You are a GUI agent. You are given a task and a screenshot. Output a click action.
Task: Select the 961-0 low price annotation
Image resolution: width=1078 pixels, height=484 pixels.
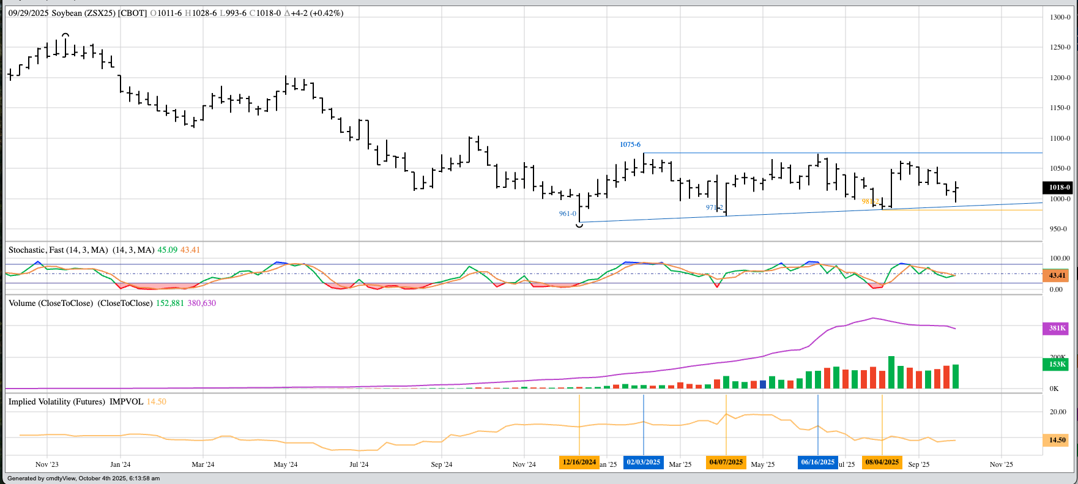click(x=567, y=214)
